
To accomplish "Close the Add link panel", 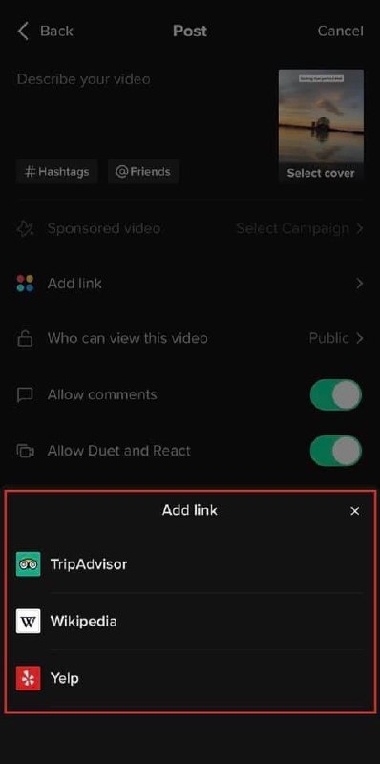I will pyautogui.click(x=355, y=511).
